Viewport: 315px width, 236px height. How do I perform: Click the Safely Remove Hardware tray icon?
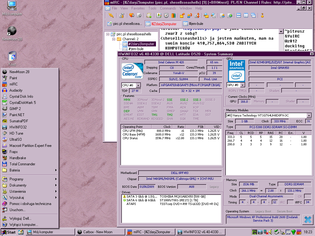tap(277, 232)
